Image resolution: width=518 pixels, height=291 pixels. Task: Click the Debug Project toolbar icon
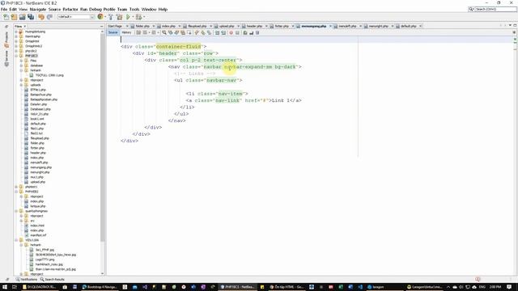click(x=138, y=17)
